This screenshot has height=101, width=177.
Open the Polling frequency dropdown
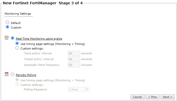click(78, 89)
